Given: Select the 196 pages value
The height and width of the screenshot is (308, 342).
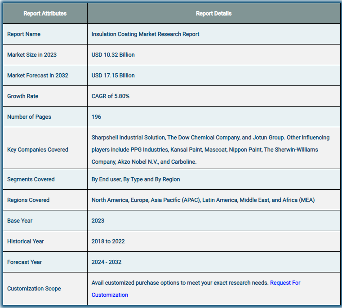Looking at the screenshot, I should point(96,117).
